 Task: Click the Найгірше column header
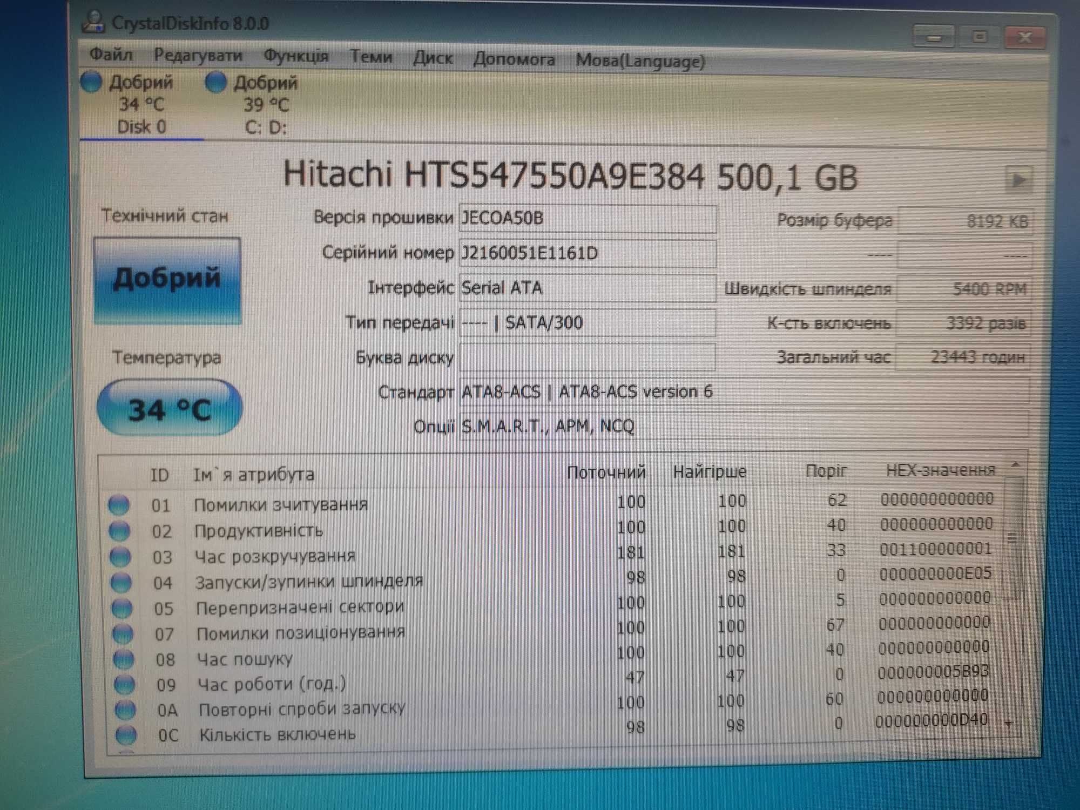[709, 471]
